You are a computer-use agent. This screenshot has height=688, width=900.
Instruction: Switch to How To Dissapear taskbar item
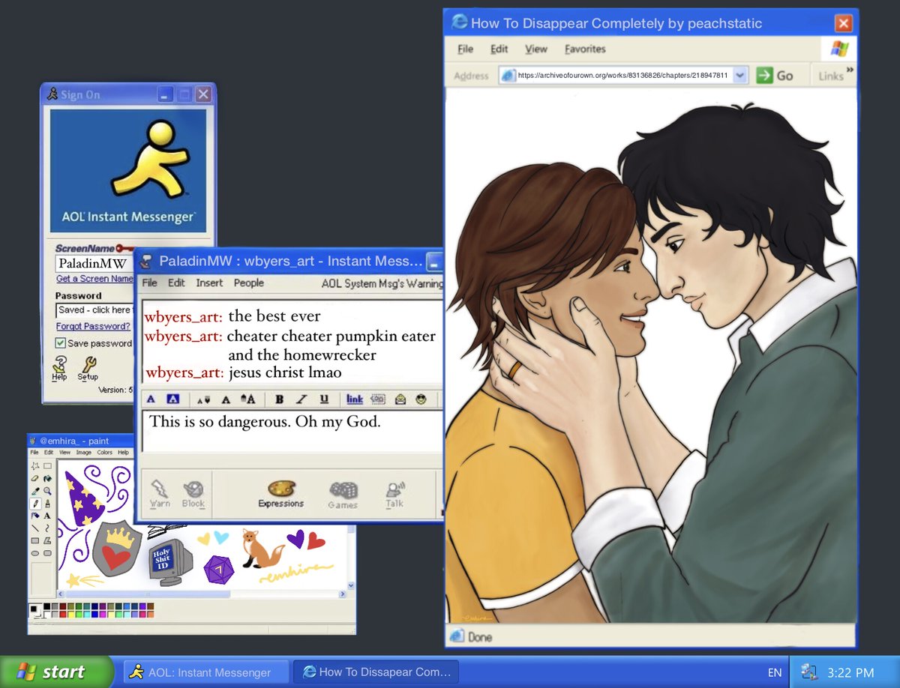(376, 672)
